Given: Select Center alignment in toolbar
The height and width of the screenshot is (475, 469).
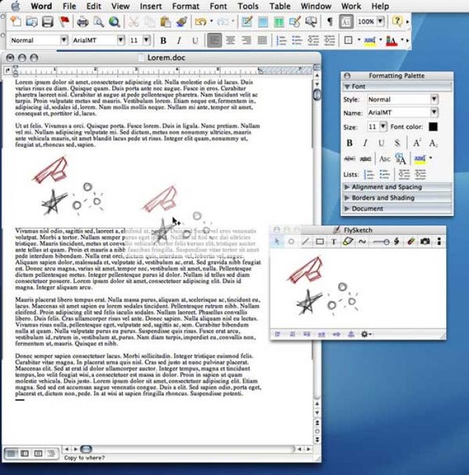Looking at the screenshot, I should click(230, 40).
